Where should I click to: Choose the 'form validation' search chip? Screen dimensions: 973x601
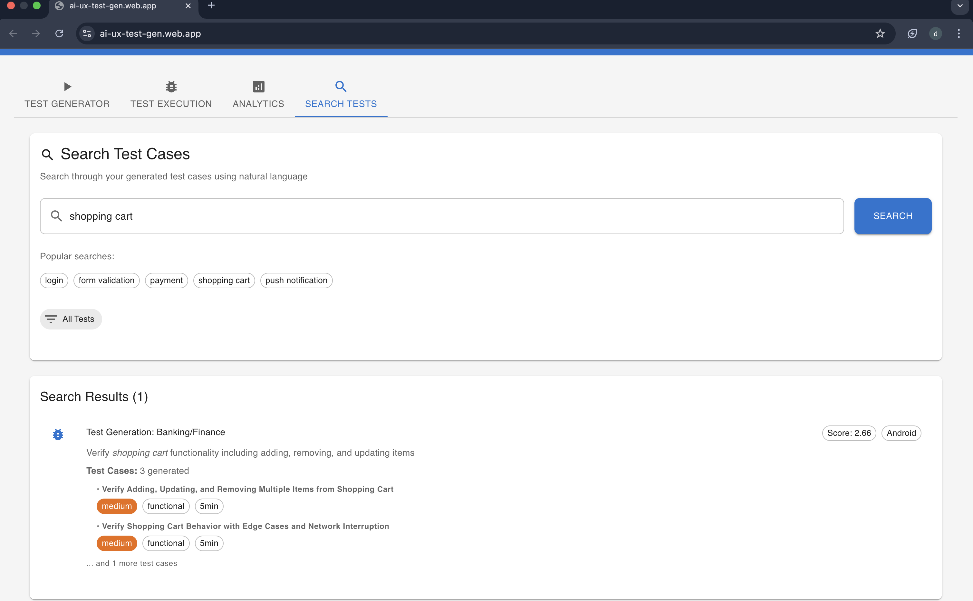click(107, 280)
